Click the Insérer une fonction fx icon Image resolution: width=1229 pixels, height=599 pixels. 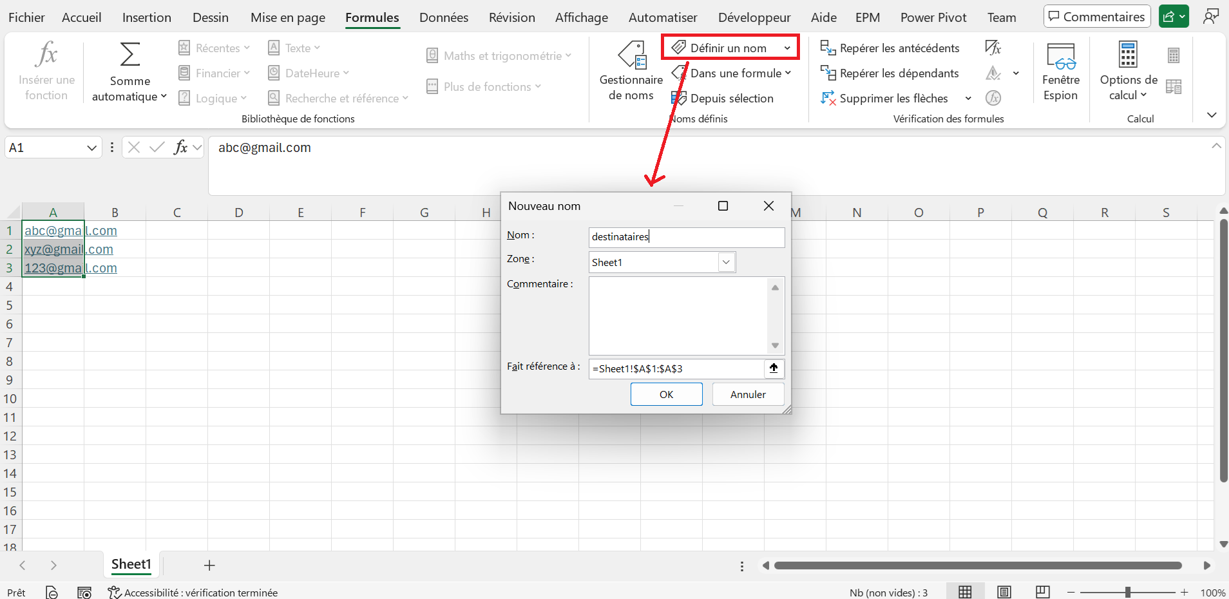(47, 54)
